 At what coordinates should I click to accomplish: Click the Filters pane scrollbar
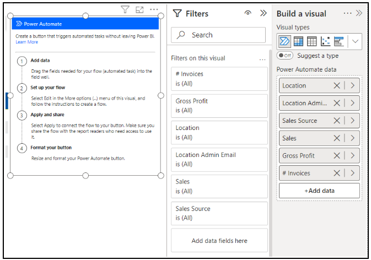click(x=270, y=153)
